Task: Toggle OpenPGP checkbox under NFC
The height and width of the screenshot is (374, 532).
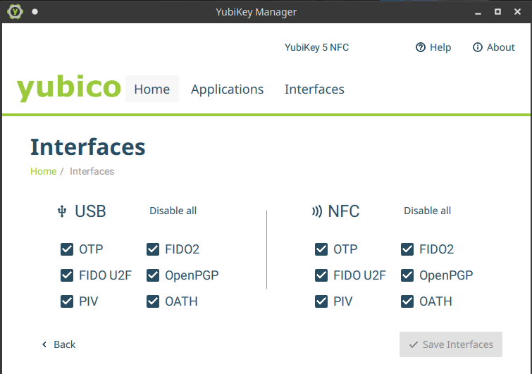Action: click(x=407, y=275)
